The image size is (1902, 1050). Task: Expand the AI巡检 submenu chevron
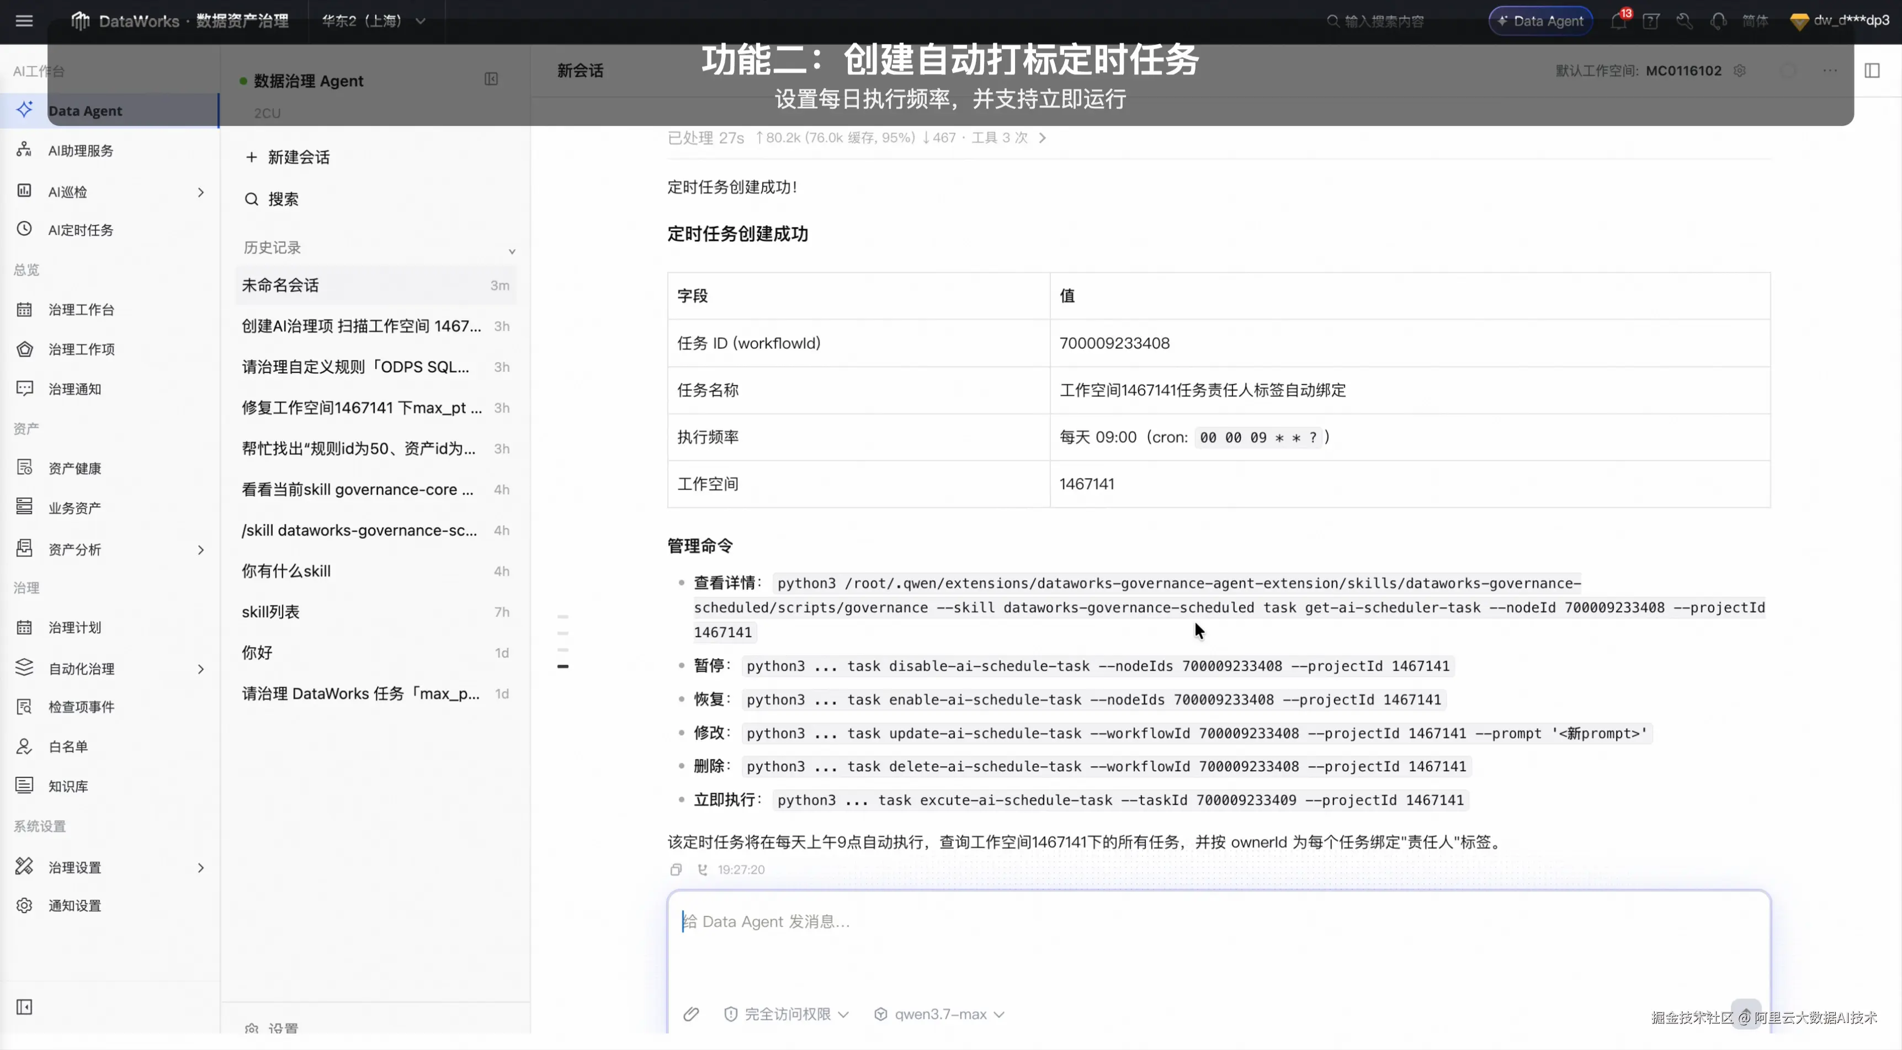201,192
